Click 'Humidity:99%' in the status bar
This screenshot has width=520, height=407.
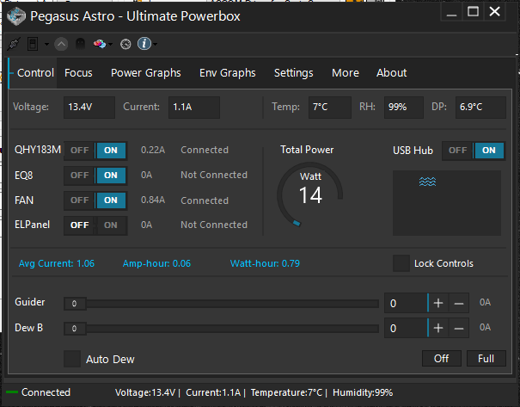(363, 392)
